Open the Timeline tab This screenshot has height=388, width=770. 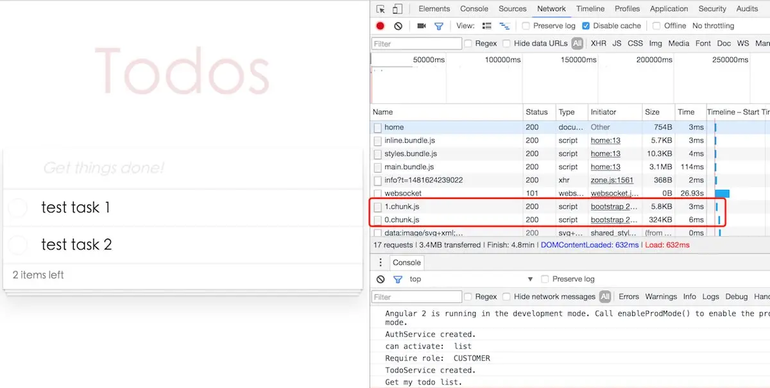pyautogui.click(x=590, y=9)
